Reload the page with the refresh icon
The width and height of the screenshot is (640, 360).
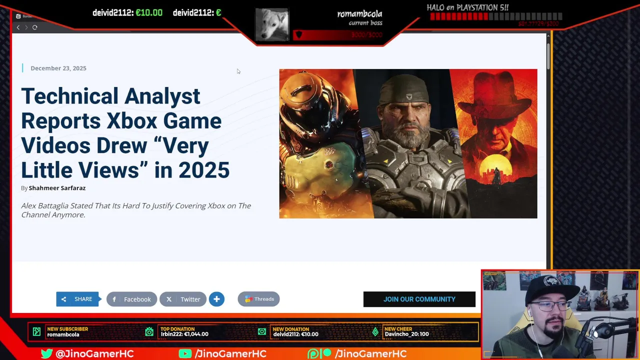(x=35, y=27)
